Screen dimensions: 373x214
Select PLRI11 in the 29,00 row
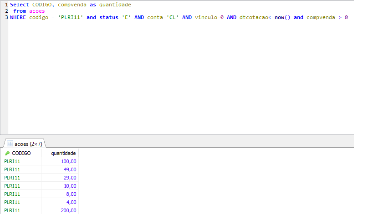point(21,178)
